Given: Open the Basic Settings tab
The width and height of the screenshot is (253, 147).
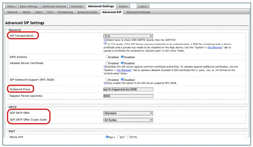Looking at the screenshot, I should click(x=29, y=6).
